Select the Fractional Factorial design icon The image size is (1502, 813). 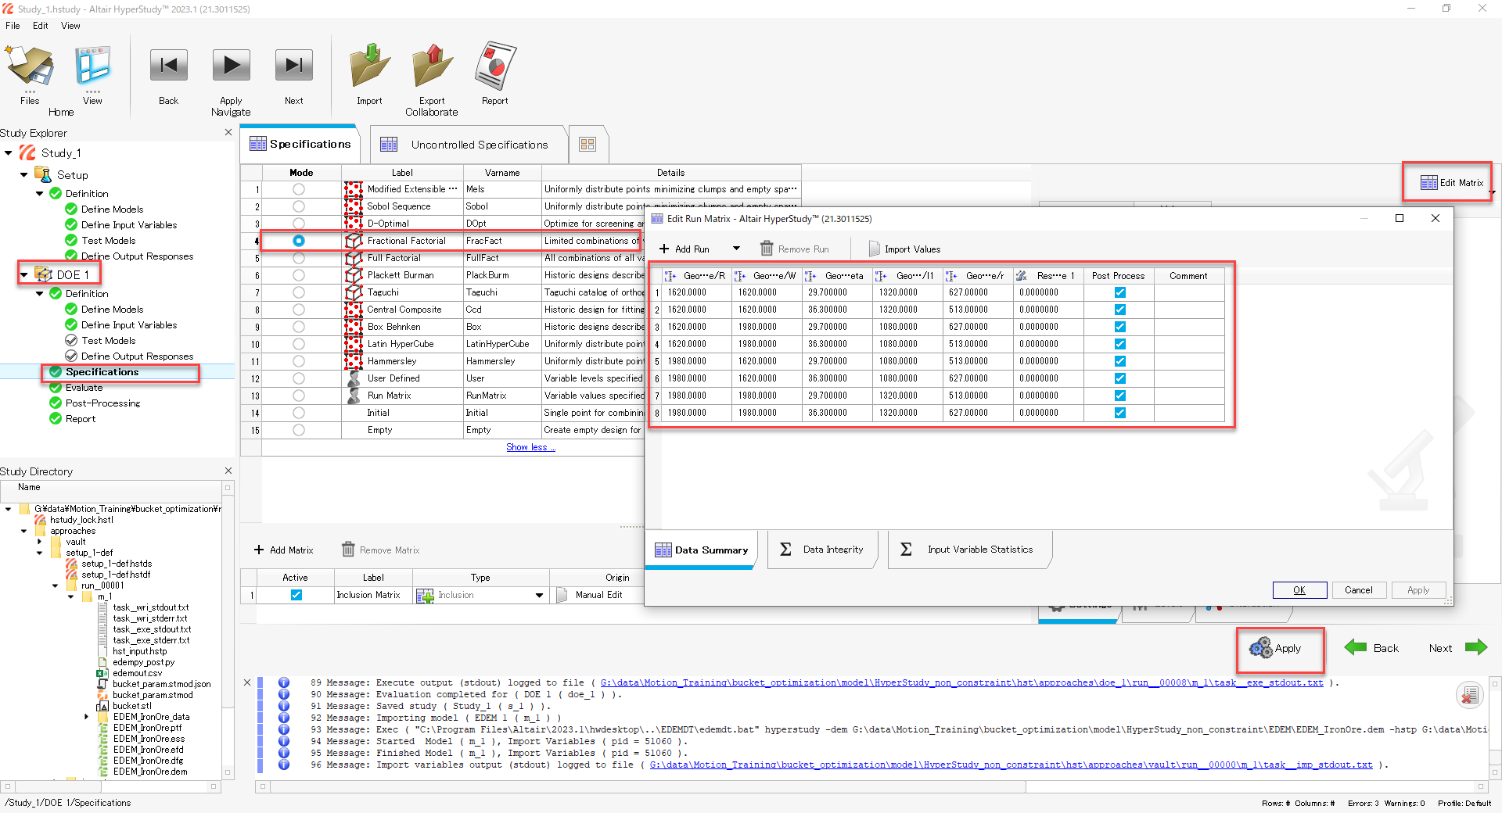pos(354,241)
